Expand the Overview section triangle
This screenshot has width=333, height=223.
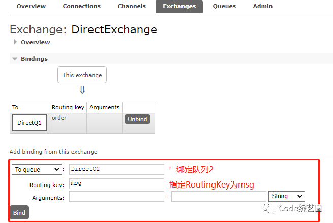pyautogui.click(x=15, y=42)
